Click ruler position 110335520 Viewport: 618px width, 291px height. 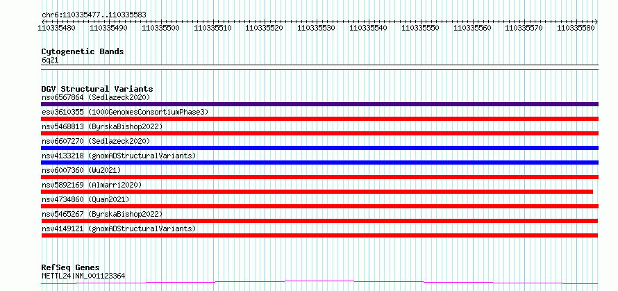click(x=265, y=28)
